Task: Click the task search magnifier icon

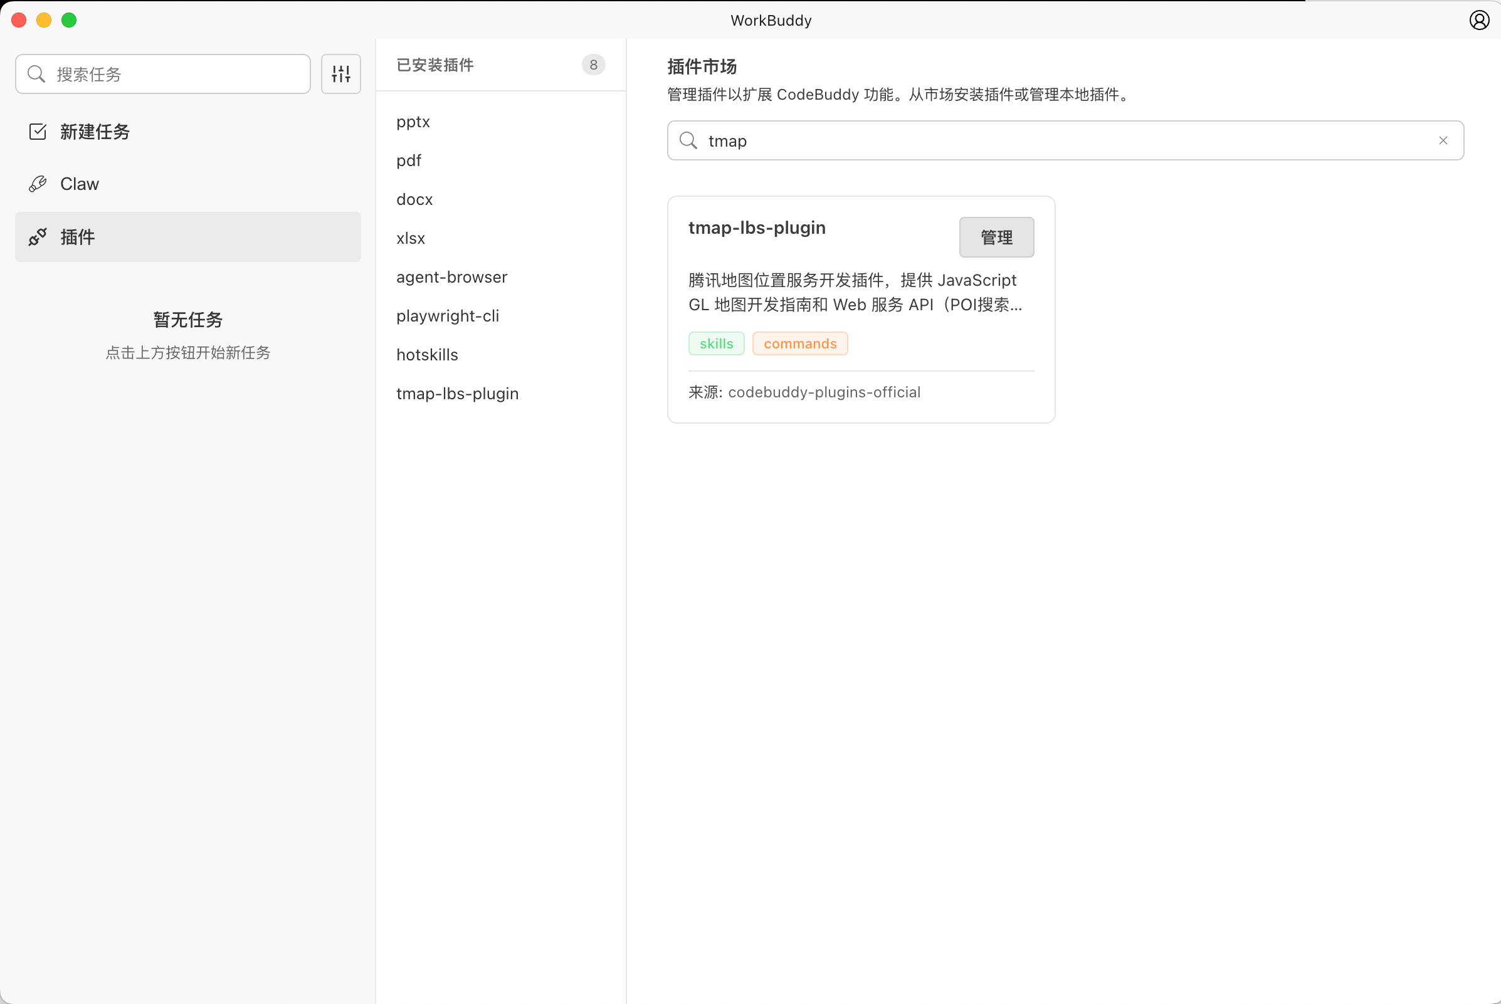Action: [36, 75]
